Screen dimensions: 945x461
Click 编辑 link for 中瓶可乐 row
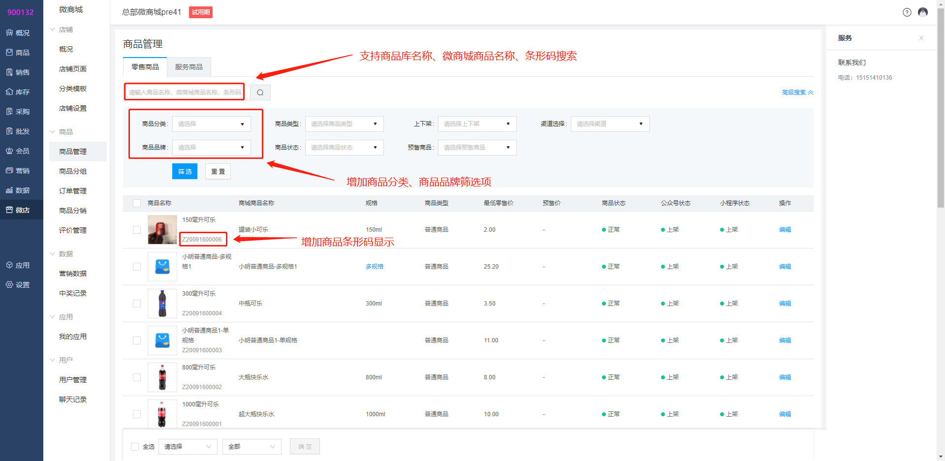click(785, 304)
